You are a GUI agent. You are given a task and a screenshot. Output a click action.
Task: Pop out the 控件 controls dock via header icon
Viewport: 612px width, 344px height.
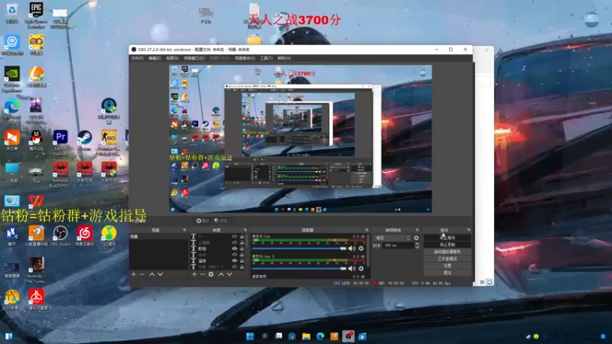pyautogui.click(x=468, y=230)
